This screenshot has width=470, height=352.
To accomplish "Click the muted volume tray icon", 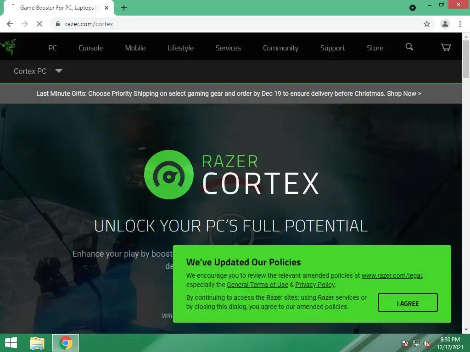I will pyautogui.click(x=427, y=343).
